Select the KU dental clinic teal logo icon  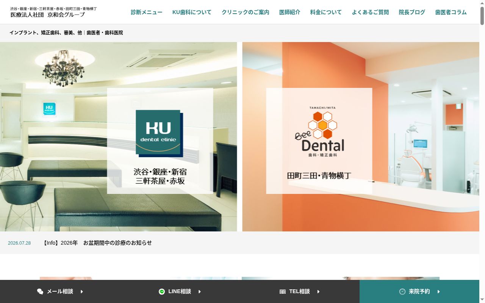point(159,133)
